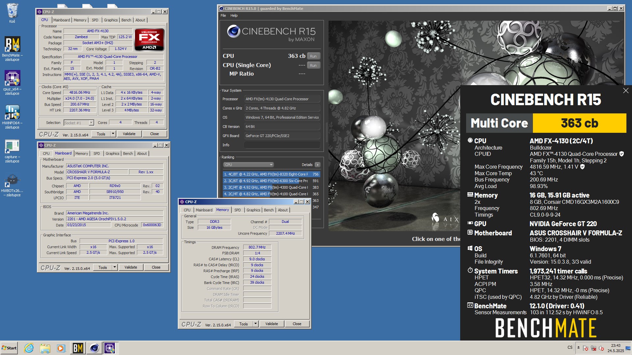Select ranking entry 2 AMD FX-6300 Six-Core
This screenshot has width=632, height=355.
(271, 181)
